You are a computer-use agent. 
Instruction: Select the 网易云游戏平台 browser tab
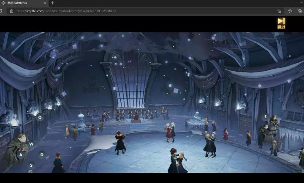[24, 3]
